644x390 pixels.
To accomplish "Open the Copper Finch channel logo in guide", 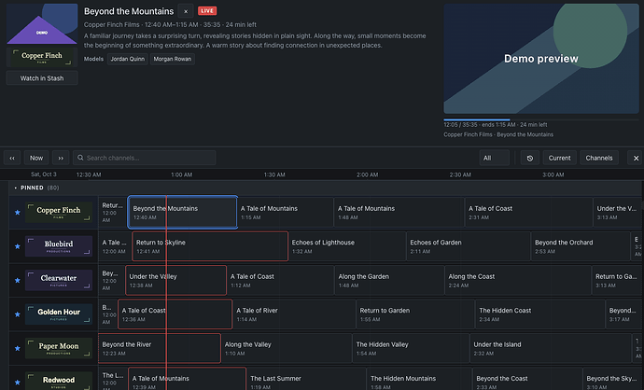I will pos(59,212).
